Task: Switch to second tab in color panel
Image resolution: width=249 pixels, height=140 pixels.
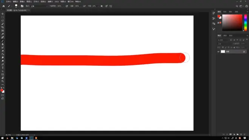Action: click(225, 12)
